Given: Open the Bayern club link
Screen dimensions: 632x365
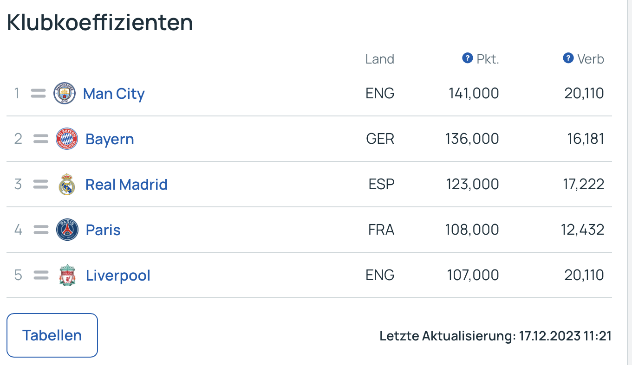Looking at the screenshot, I should [110, 139].
